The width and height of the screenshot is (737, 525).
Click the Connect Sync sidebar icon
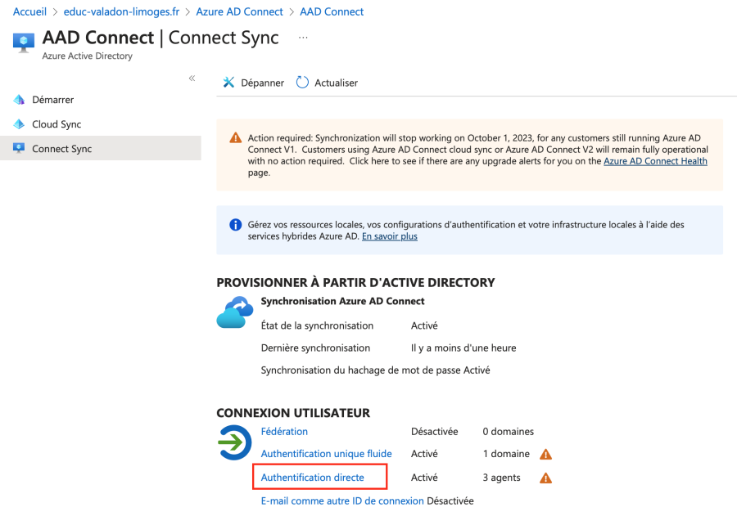[x=19, y=148]
